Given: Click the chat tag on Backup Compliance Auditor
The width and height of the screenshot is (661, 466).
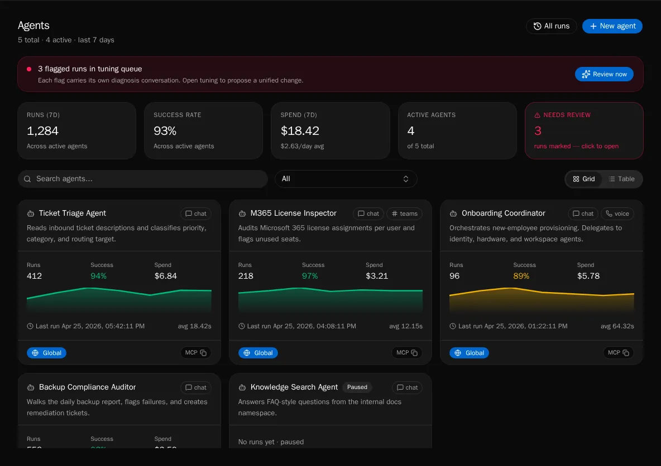Looking at the screenshot, I should pyautogui.click(x=196, y=388).
